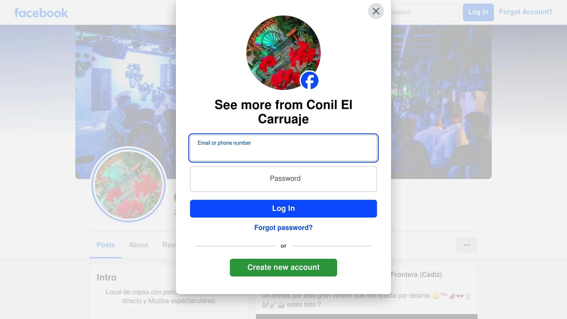Switch to the Posts tab

point(105,245)
